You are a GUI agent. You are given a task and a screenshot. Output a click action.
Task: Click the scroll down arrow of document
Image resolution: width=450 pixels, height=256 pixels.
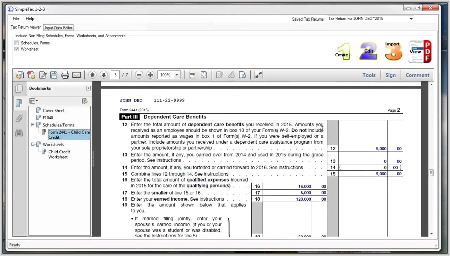pos(431,234)
